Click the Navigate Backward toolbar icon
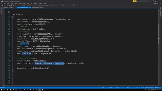The height and width of the screenshot is (91, 162). pyautogui.click(x=2, y=5)
